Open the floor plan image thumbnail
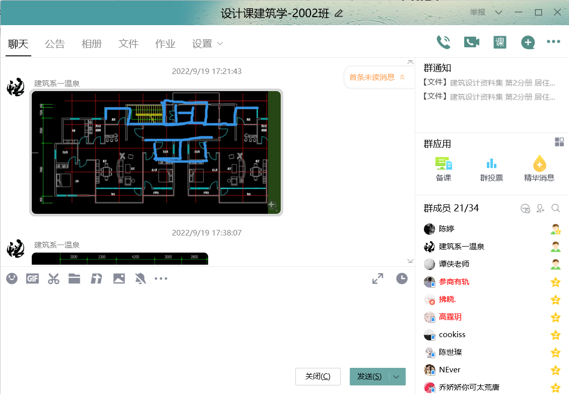569x394 pixels. pos(156,152)
